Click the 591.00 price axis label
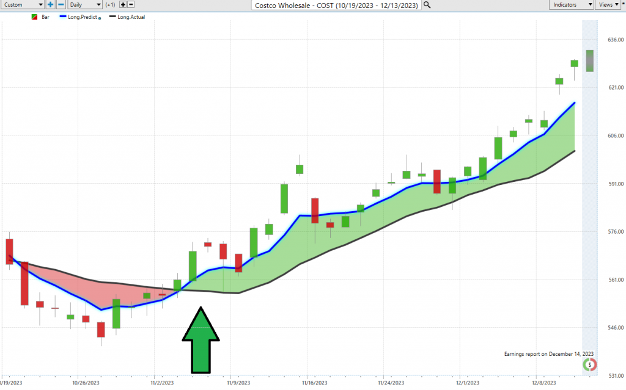Viewport: 626px width, 390px height. point(616,184)
